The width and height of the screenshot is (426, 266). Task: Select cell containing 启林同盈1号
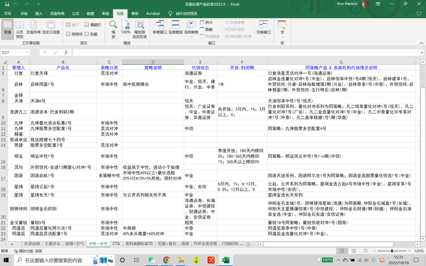click(x=63, y=84)
